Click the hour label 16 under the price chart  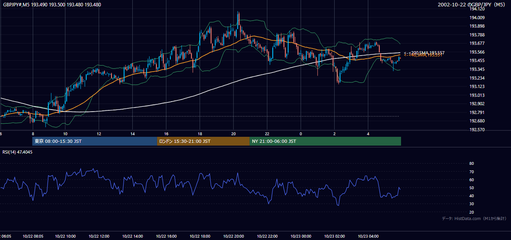click(166, 134)
